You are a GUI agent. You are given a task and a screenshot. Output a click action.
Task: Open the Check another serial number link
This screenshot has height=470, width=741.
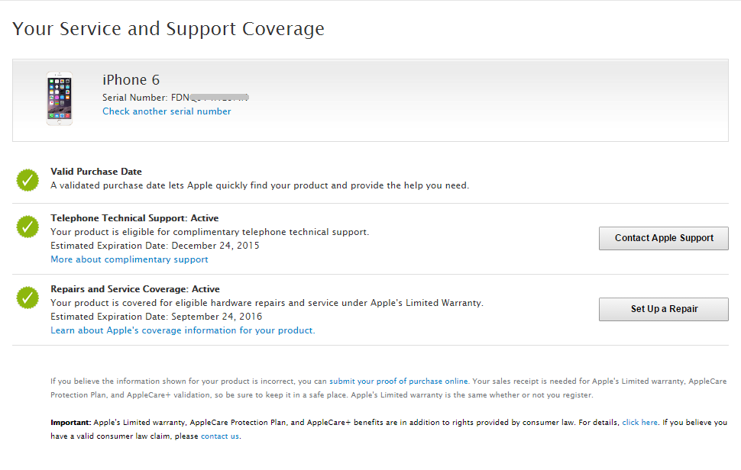tap(167, 111)
